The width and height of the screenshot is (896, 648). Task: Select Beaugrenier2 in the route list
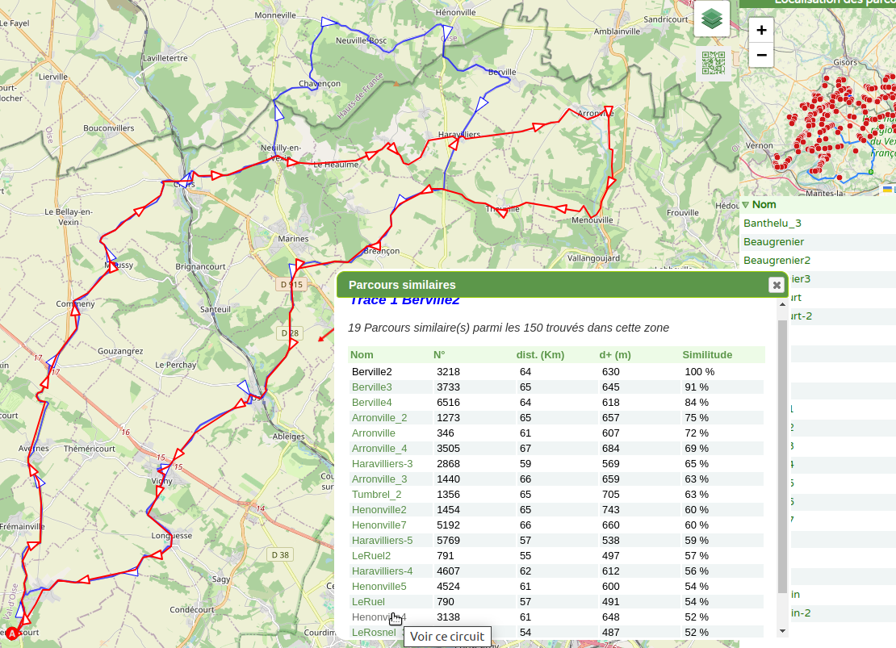pos(777,261)
